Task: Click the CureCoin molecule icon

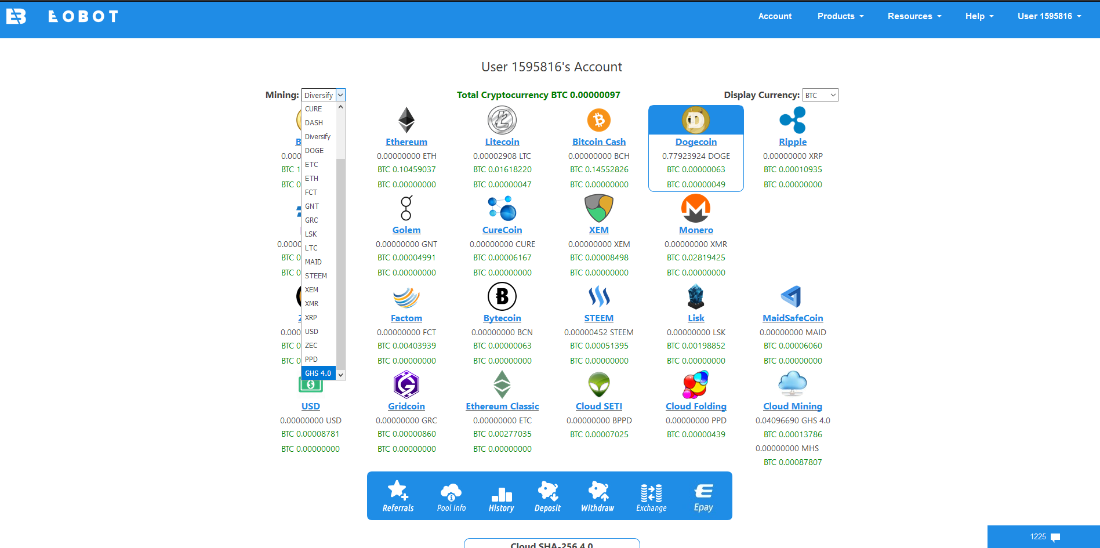Action: pos(502,208)
